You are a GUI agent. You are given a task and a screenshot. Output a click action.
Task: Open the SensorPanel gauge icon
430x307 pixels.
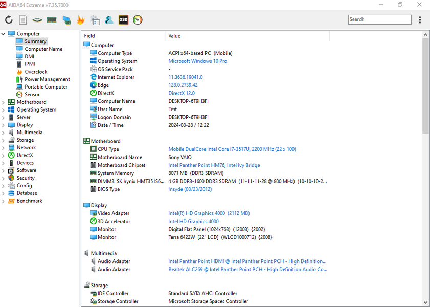coord(138,20)
